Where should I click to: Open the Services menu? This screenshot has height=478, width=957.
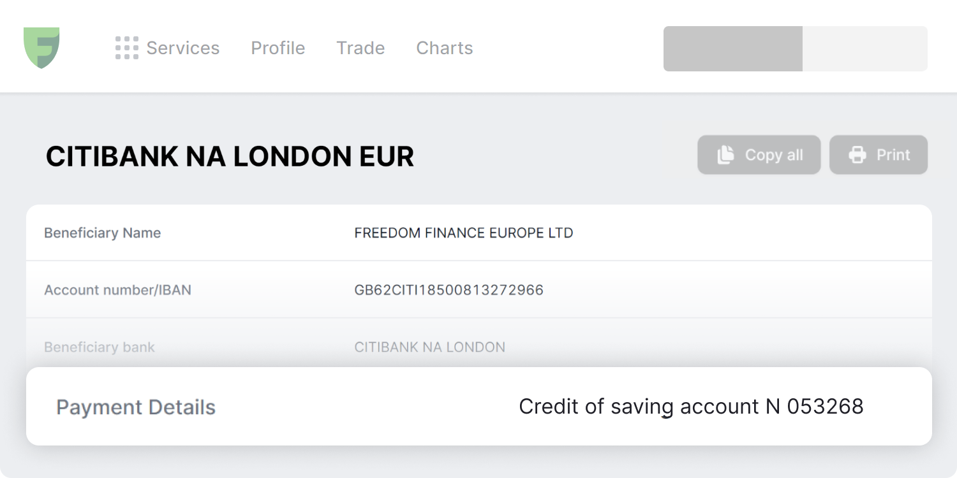point(182,48)
